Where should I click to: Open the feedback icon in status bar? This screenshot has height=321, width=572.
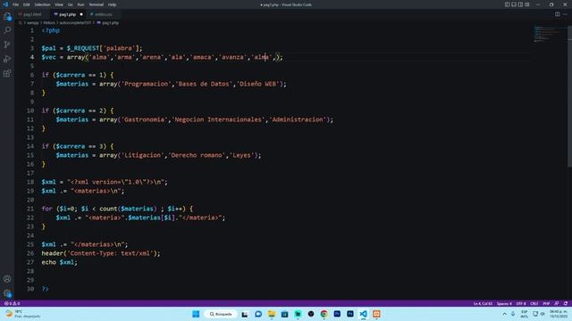coord(557,303)
